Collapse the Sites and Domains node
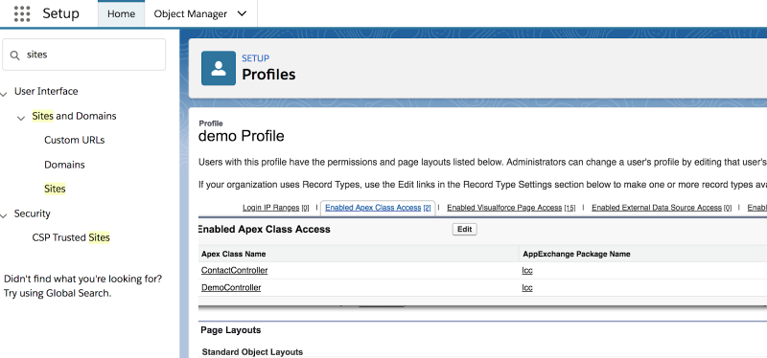Viewport: 767px width, 358px height. click(20, 118)
